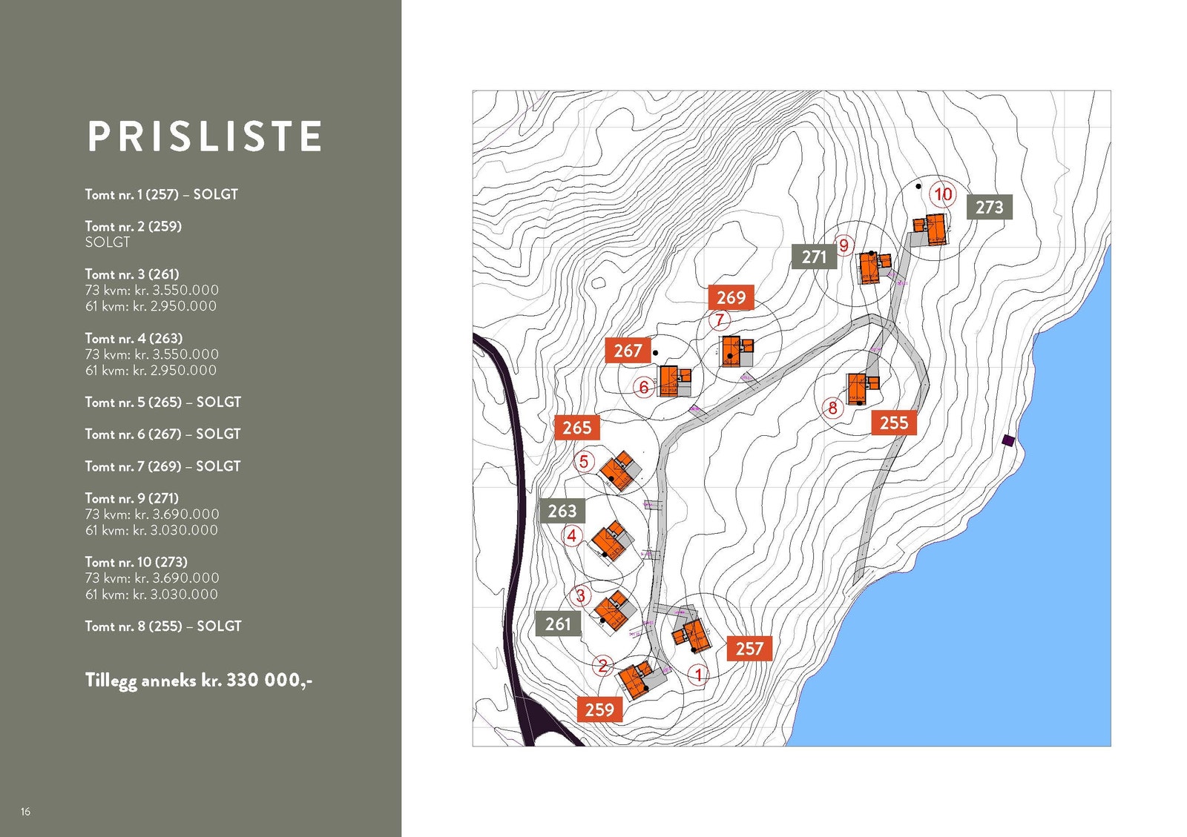
Task: Select 'Tomt nr. 5 (265) – SOLGT' line
Action: [162, 402]
